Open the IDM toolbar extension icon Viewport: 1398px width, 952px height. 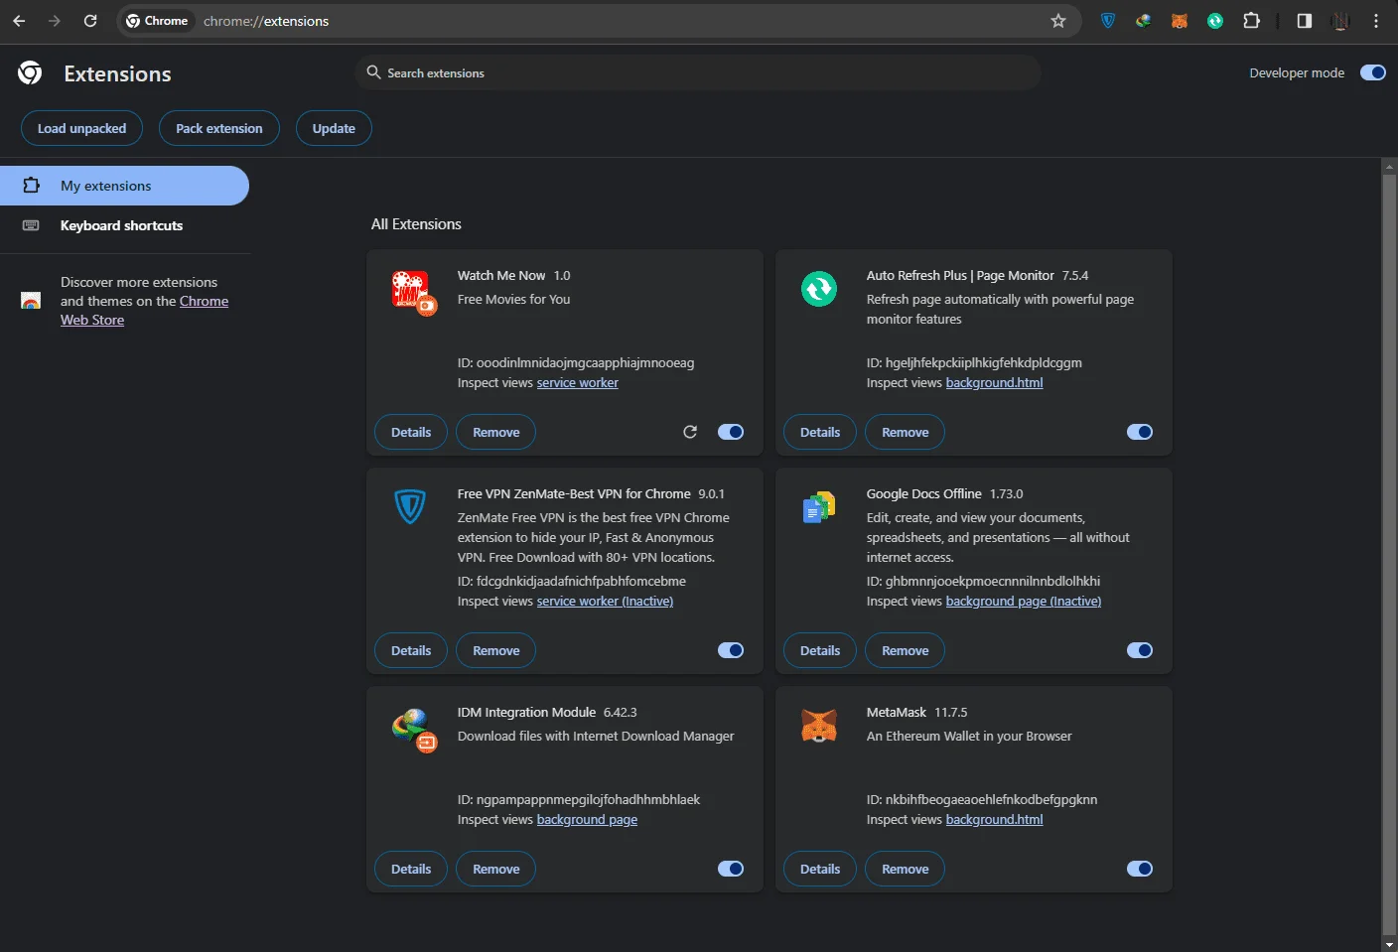[x=1144, y=21]
